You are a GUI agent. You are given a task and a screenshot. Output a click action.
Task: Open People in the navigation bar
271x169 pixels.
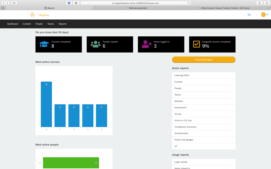[39, 24]
